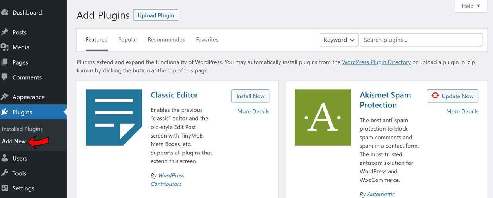Screen dimensions: 493x198
Task: Open the WordPress Plugin Directory link
Action: coord(376,62)
